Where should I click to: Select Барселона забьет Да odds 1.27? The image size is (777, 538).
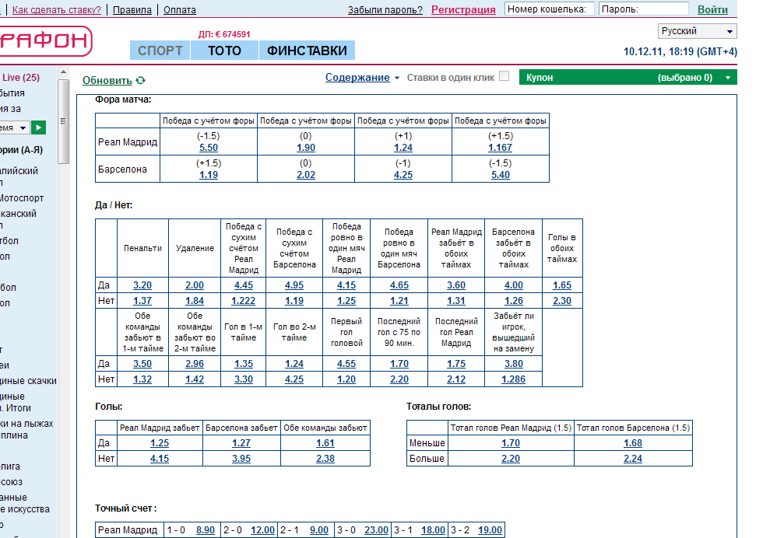(x=241, y=443)
